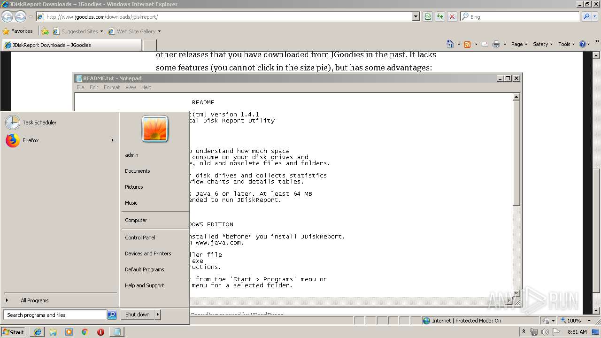Open the Opera taskbar icon
This screenshot has height=338, width=601.
100,332
